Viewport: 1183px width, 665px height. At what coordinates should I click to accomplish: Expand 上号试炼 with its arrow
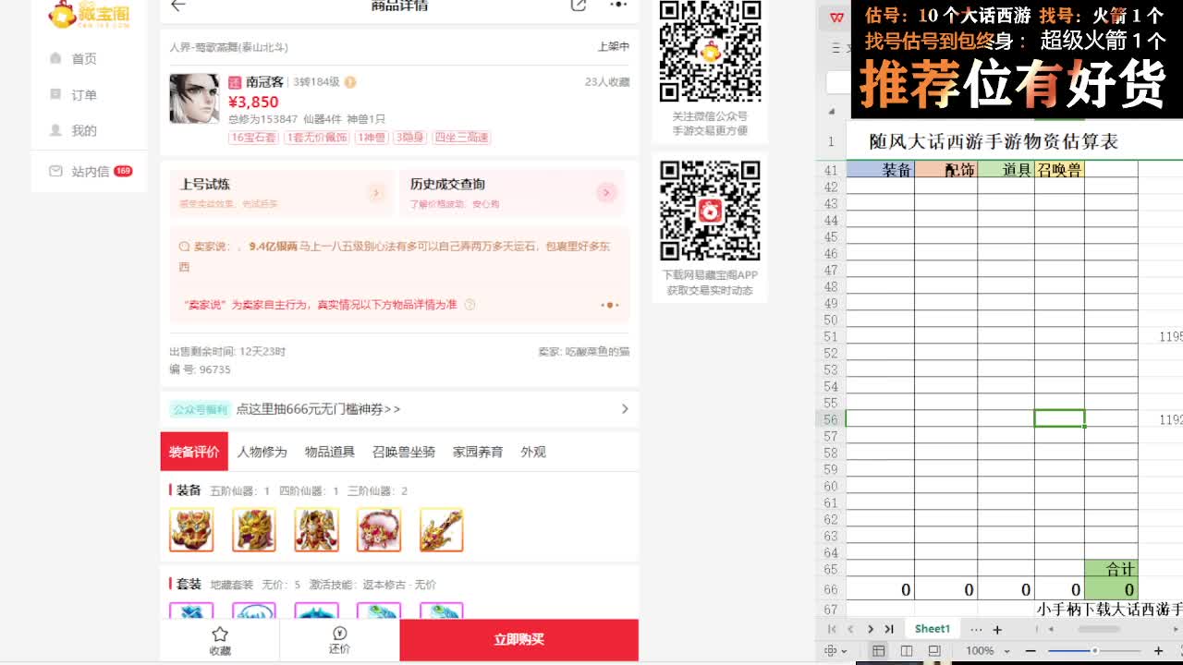(376, 194)
